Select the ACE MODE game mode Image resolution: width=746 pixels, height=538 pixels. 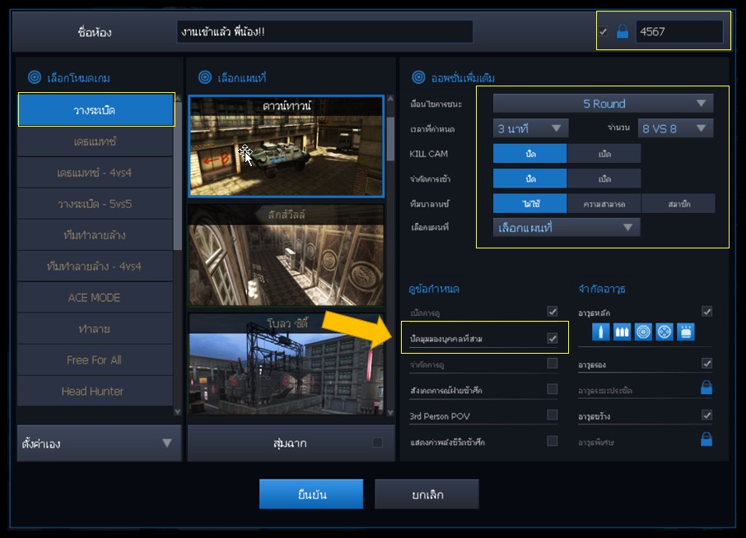click(x=95, y=298)
